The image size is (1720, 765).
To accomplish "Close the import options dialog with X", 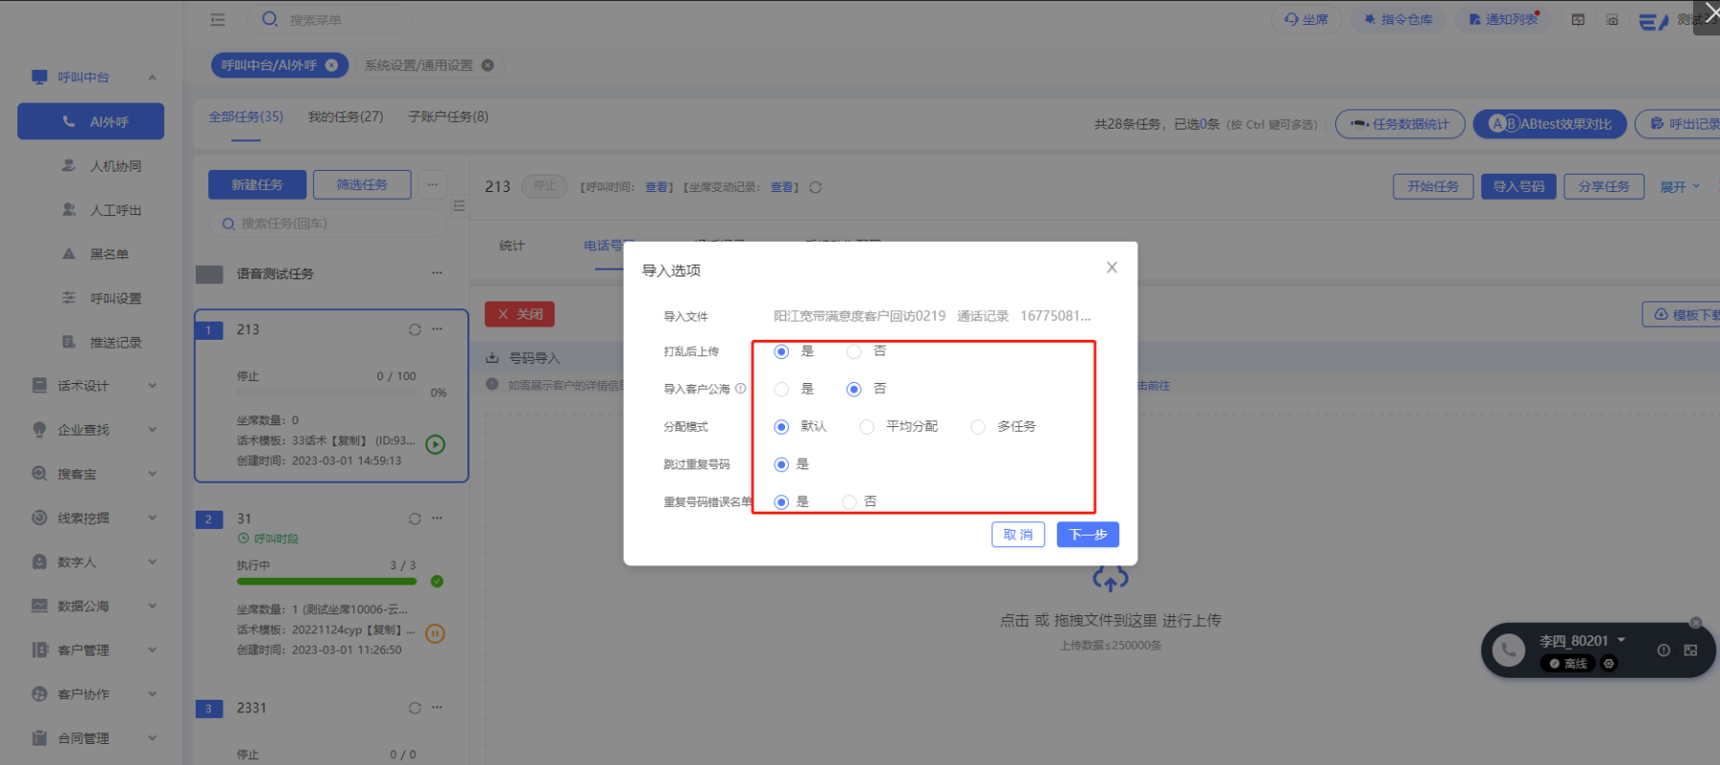I will coord(1111,268).
